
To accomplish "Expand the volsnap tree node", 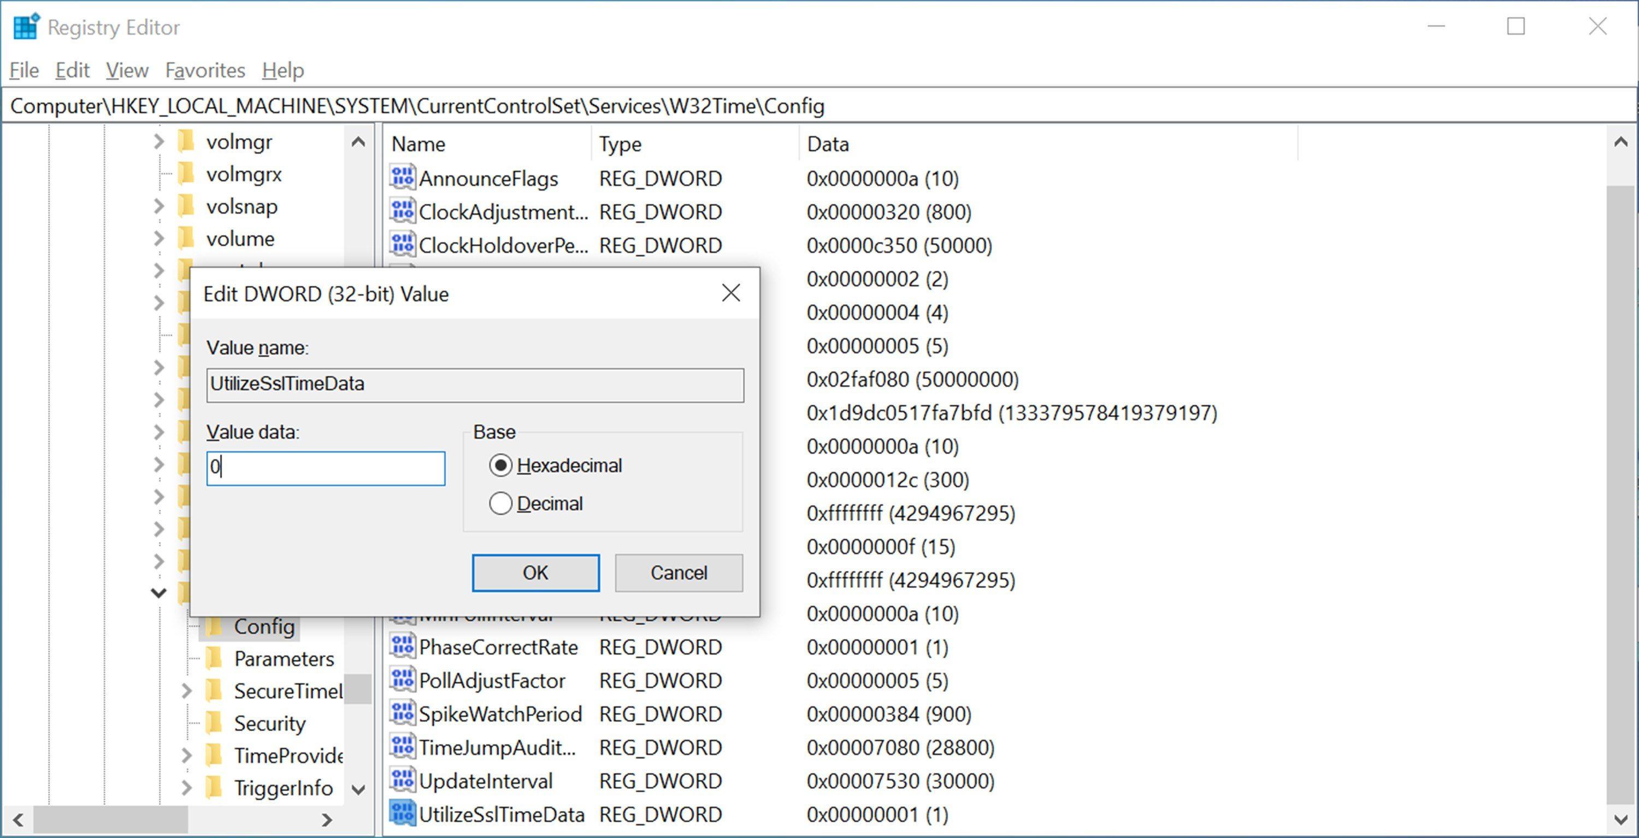I will [x=158, y=205].
